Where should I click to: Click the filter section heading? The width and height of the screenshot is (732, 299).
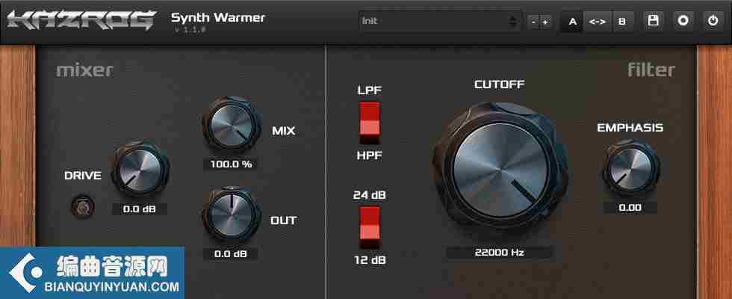pos(651,70)
